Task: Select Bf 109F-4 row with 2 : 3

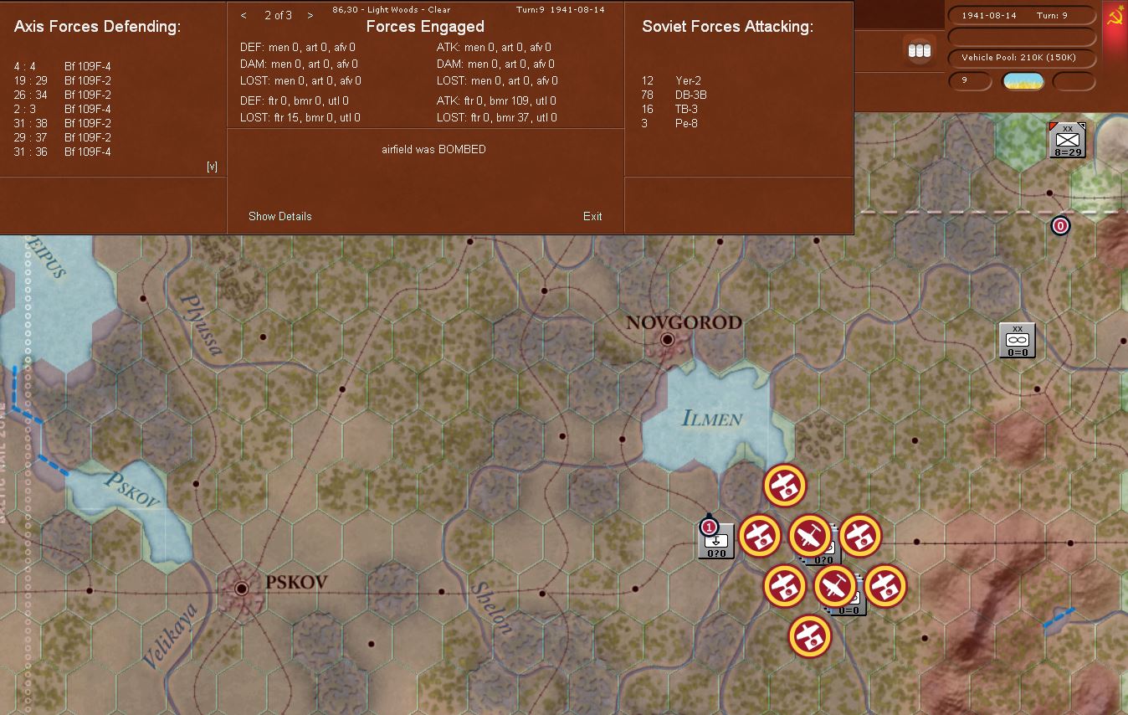Action: point(63,109)
